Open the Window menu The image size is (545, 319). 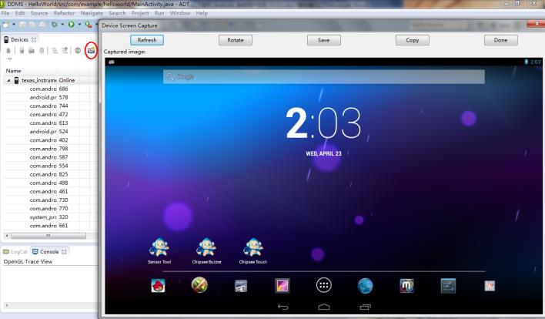(179, 13)
